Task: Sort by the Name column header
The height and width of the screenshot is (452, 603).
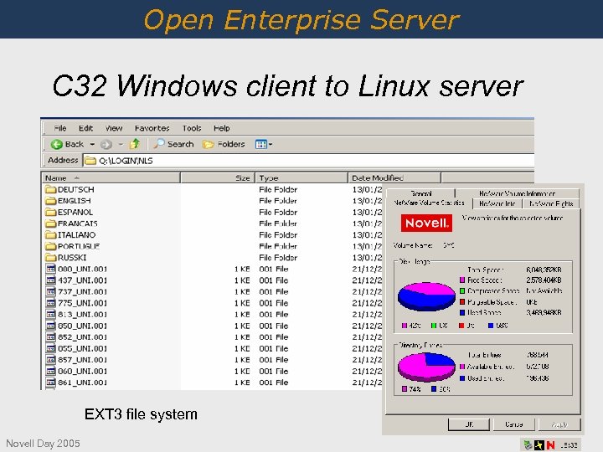Action: [111, 178]
